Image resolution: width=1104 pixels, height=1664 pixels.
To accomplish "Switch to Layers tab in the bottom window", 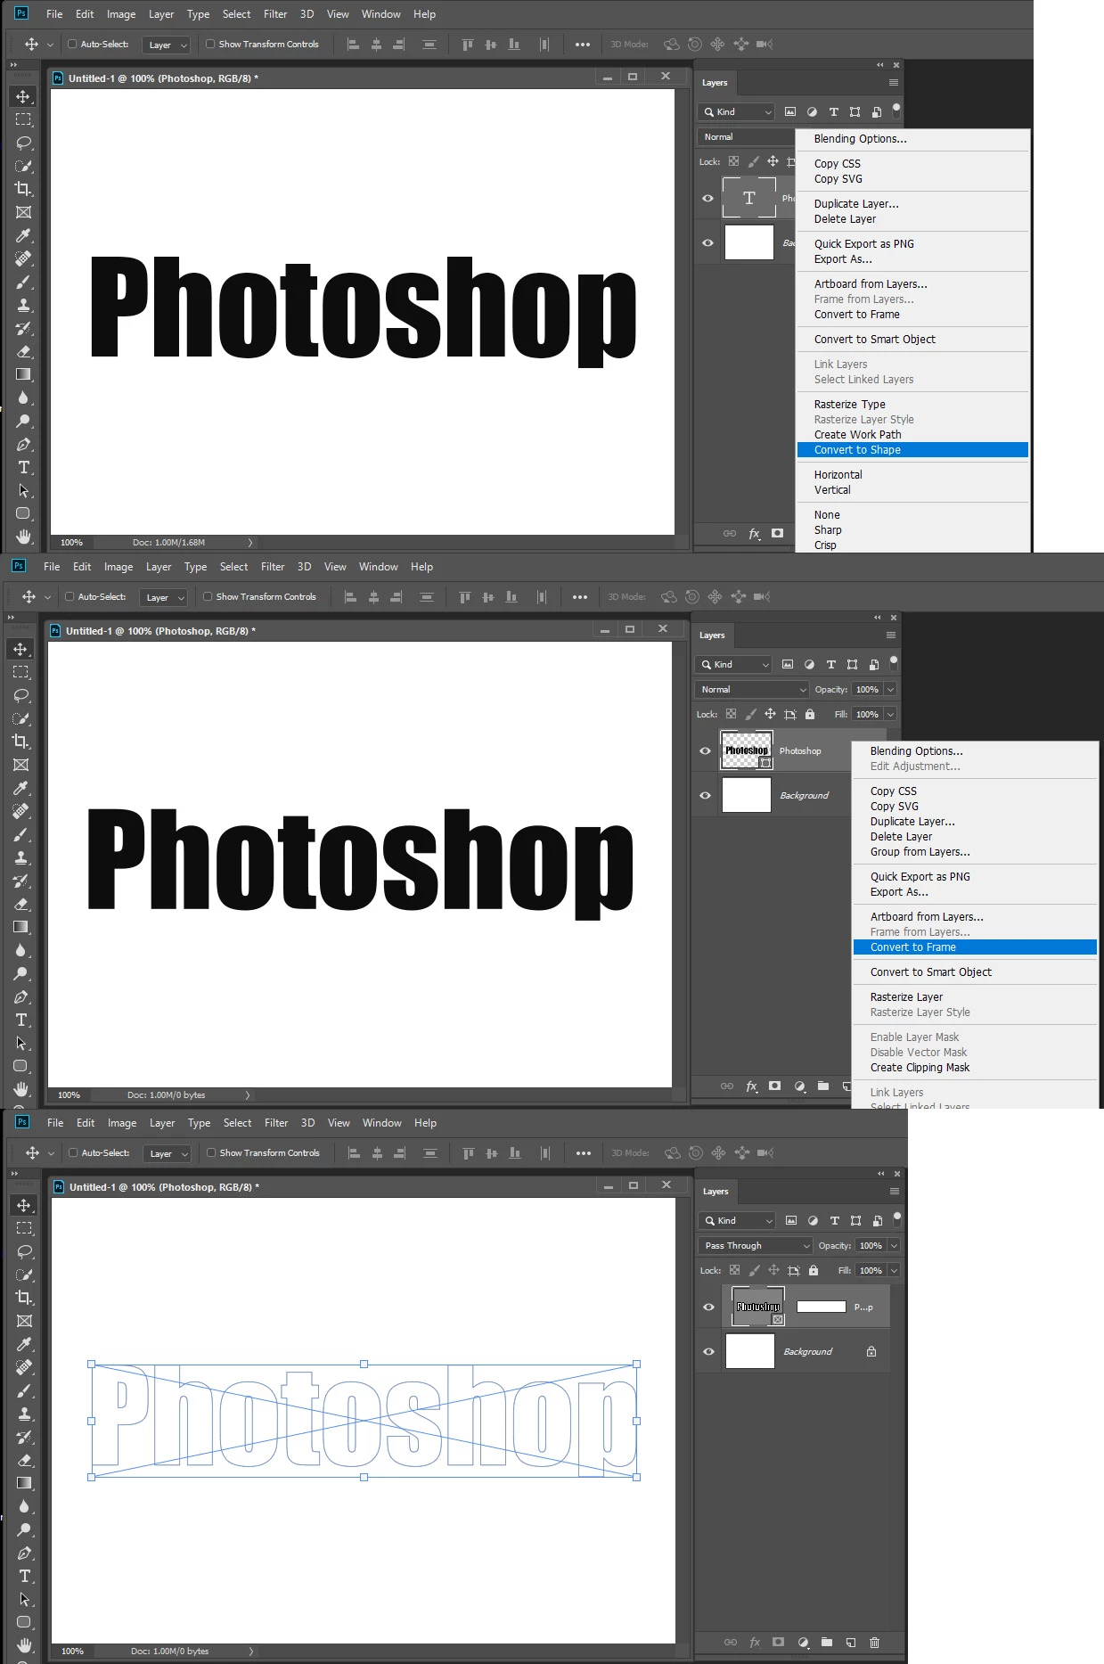I will pos(716,1192).
